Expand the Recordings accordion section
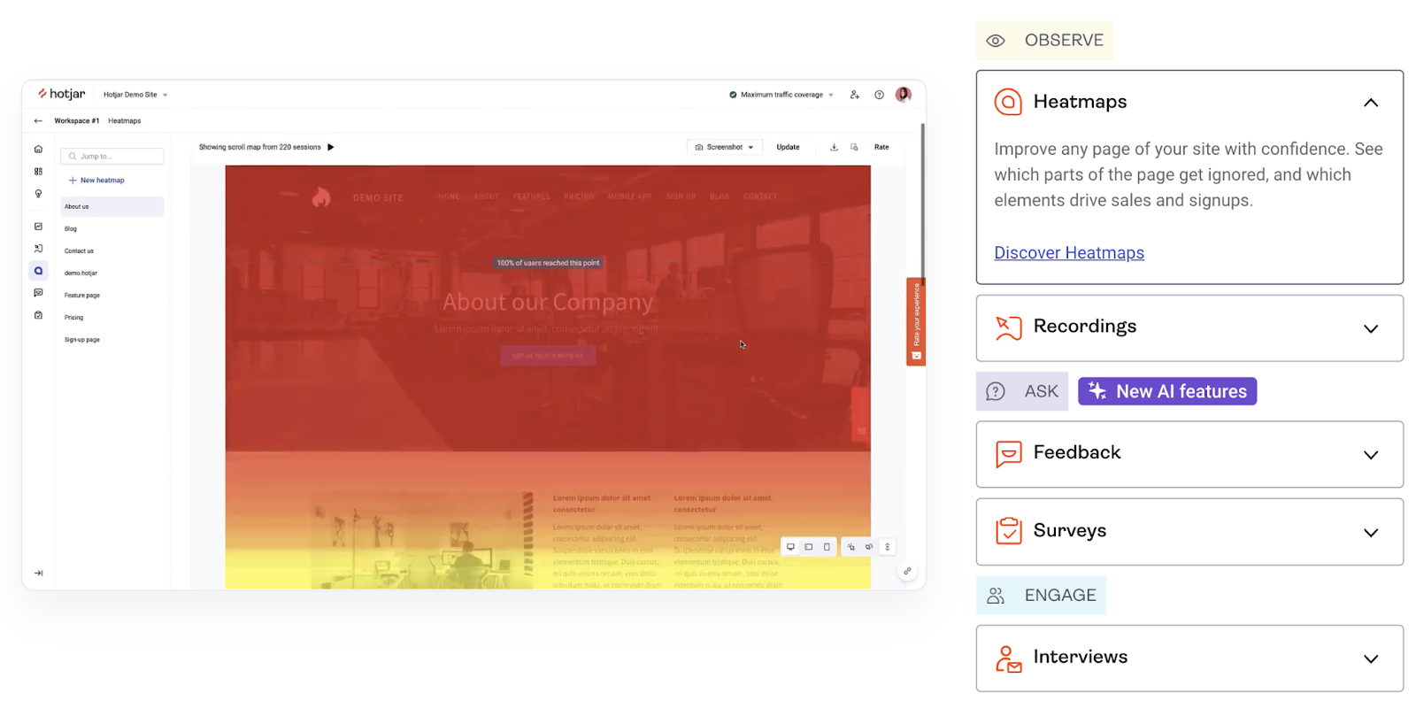This screenshot has width=1416, height=724. pos(1370,328)
